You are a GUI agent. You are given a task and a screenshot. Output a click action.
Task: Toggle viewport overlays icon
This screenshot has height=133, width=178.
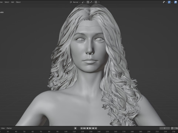(175, 2)
